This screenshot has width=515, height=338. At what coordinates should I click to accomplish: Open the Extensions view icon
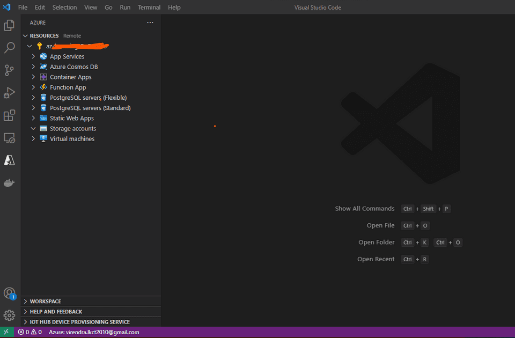(x=9, y=115)
